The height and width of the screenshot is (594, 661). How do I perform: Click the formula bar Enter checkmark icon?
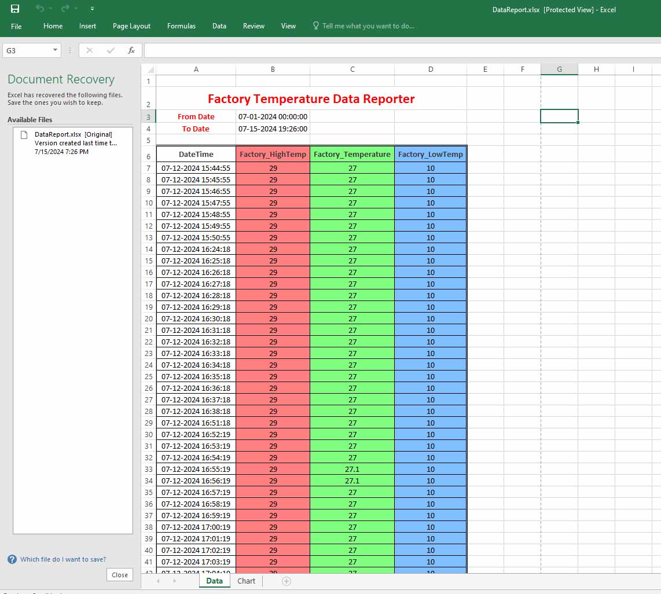(x=110, y=50)
